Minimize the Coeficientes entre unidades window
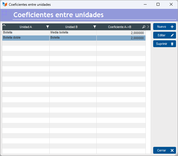178x156 pixels. (x=145, y=4)
